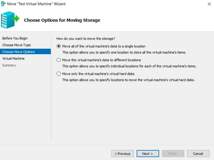Jump to the Virtual Machine step
The image size is (214, 160).
click(x=13, y=58)
